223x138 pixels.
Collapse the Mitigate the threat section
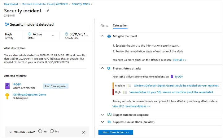(103, 36)
